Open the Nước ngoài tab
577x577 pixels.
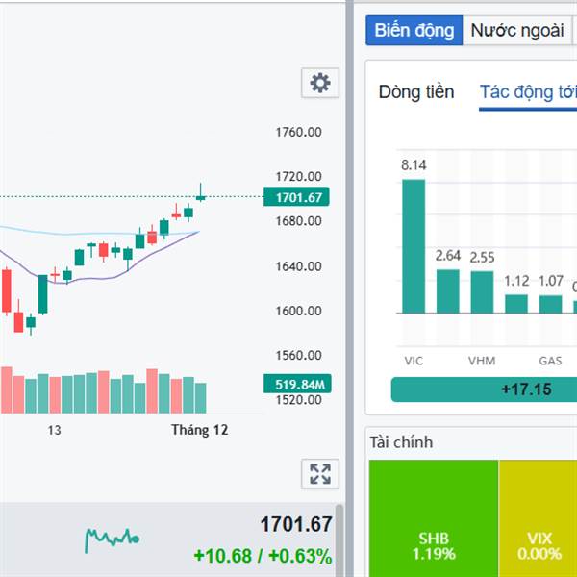click(516, 30)
